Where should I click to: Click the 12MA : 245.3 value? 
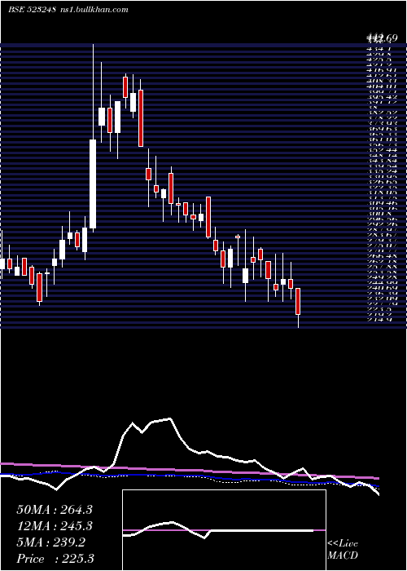coord(55,526)
